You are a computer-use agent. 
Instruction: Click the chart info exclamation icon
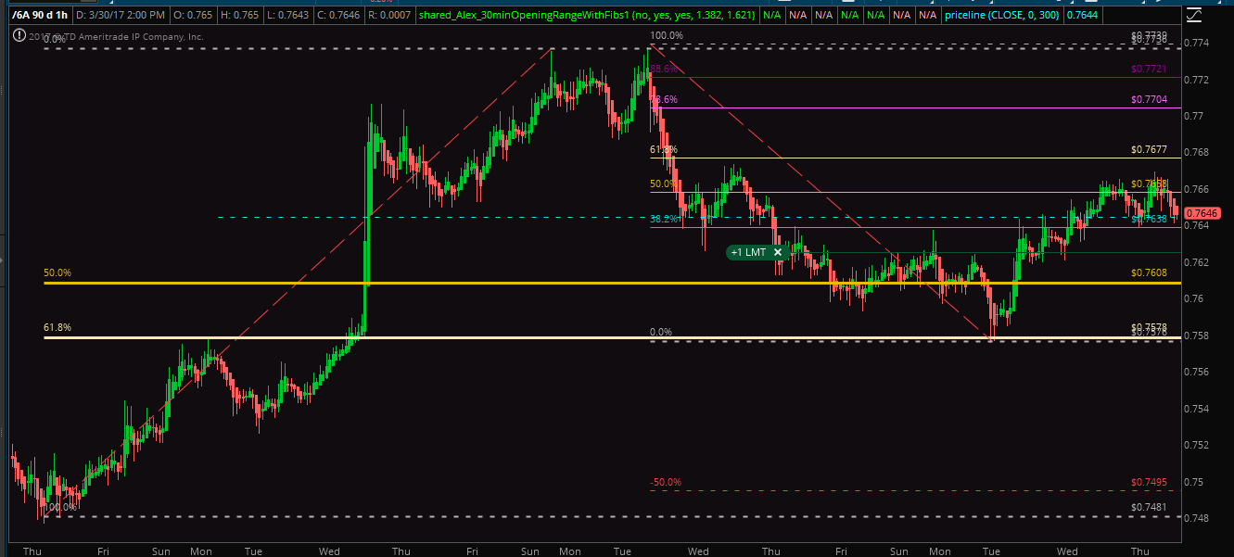(x=19, y=36)
